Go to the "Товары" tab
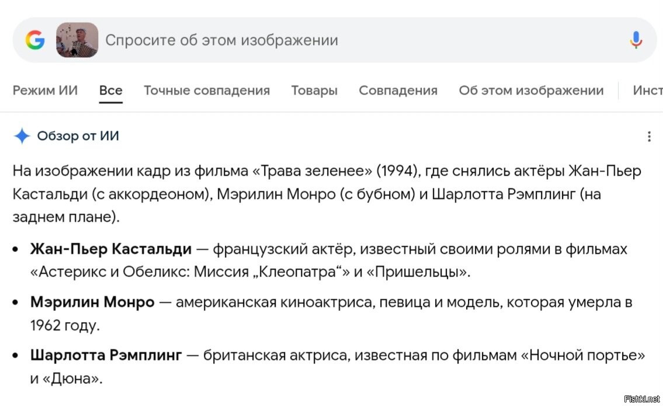663x406 pixels. [x=314, y=90]
